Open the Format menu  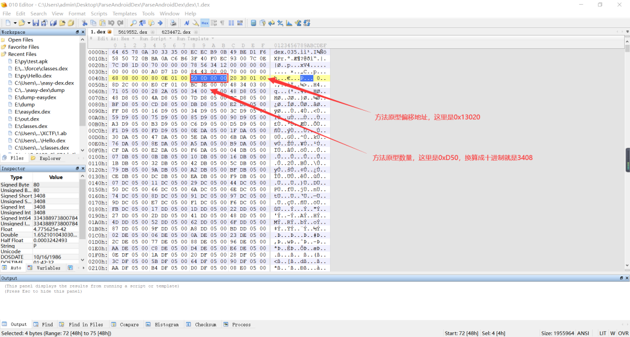(x=77, y=13)
